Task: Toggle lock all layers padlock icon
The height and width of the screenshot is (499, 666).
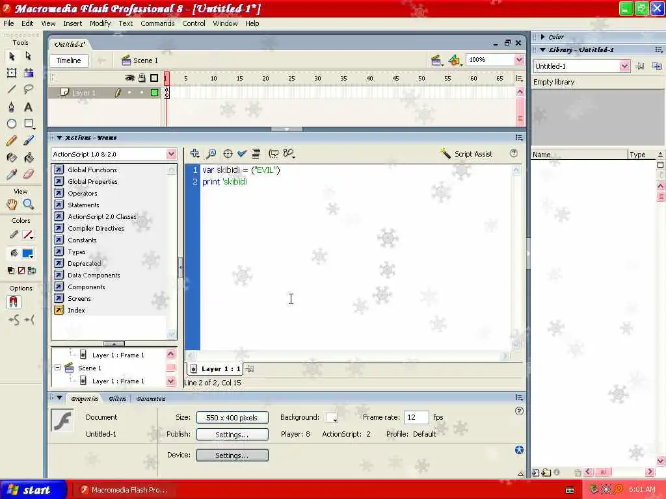Action: (x=142, y=78)
